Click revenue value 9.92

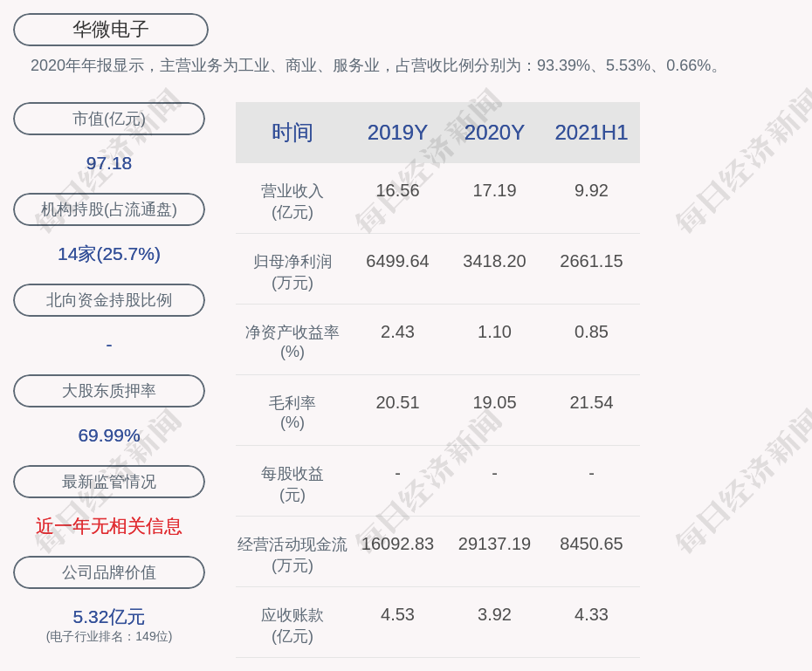pos(591,190)
